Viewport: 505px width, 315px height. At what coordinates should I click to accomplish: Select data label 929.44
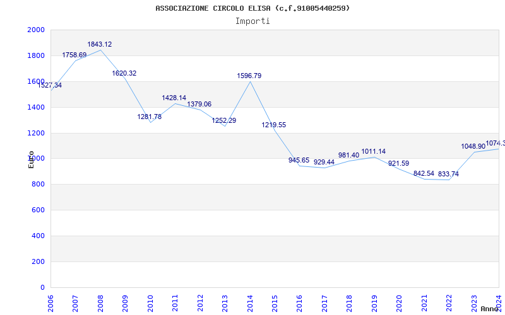tap(324, 162)
